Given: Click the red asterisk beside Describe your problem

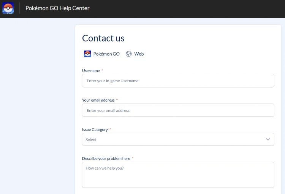Looking at the screenshot, I should click(133, 158).
